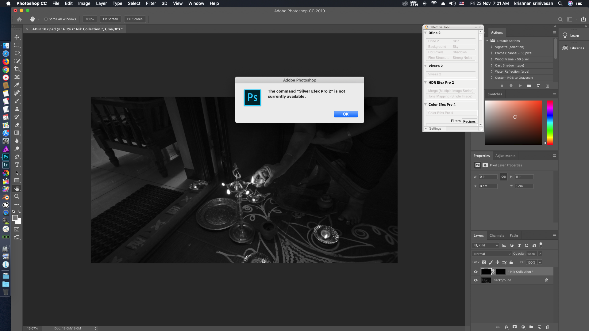Select the Move tool
The image size is (589, 331).
coord(17,37)
